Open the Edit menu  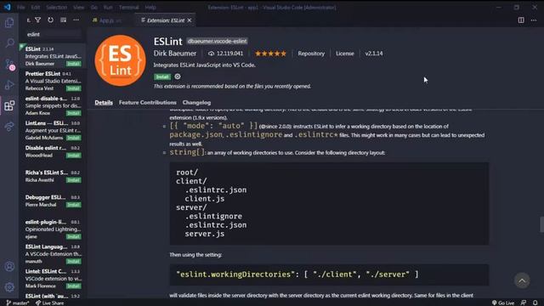point(36,8)
